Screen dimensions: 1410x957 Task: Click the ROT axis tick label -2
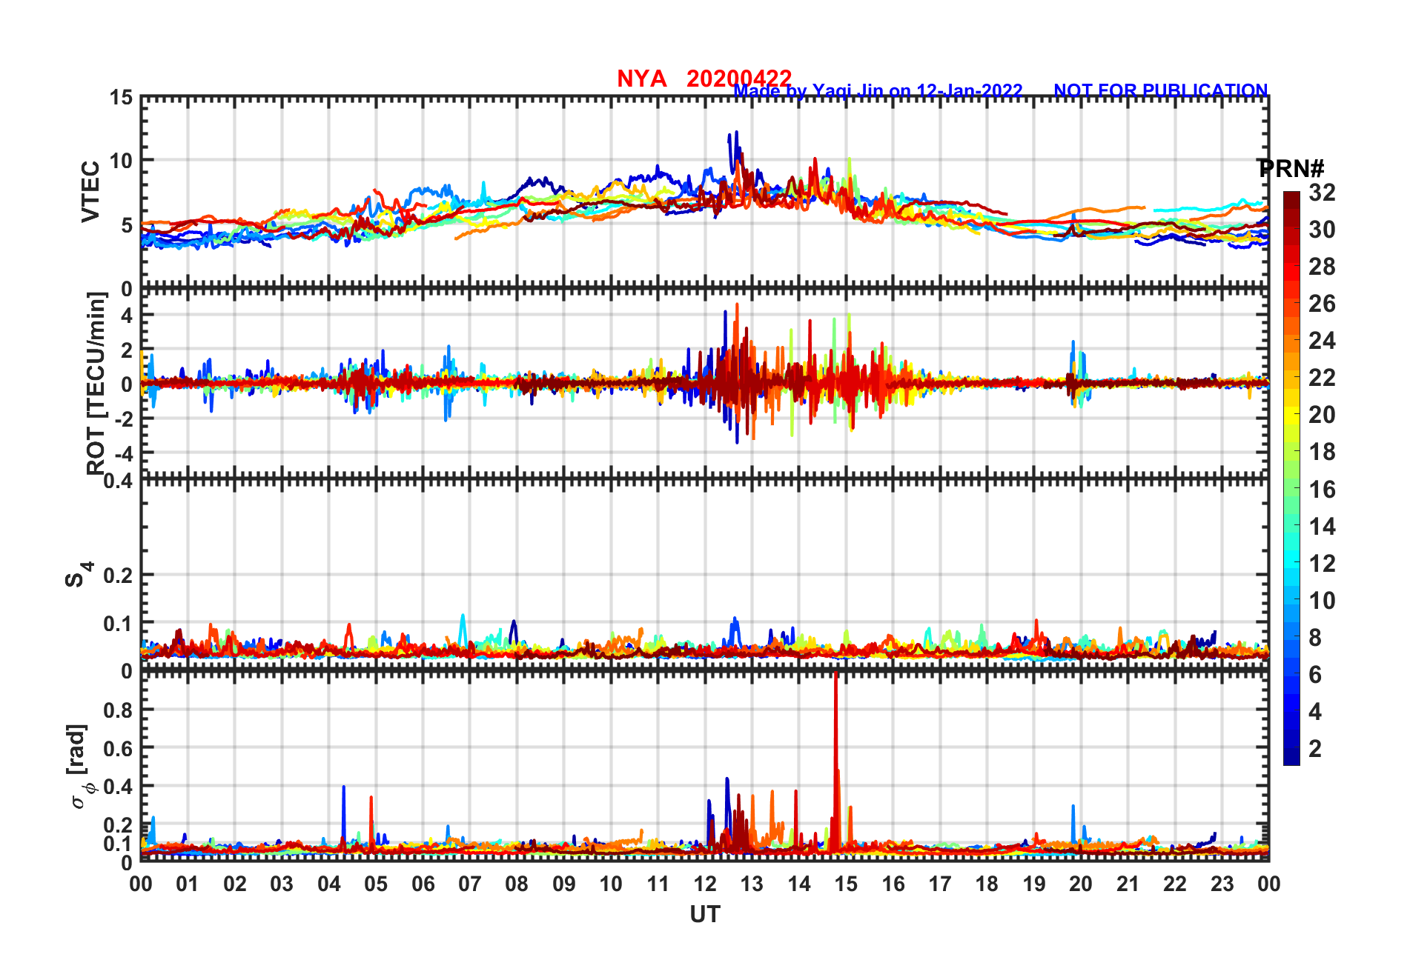pos(124,419)
